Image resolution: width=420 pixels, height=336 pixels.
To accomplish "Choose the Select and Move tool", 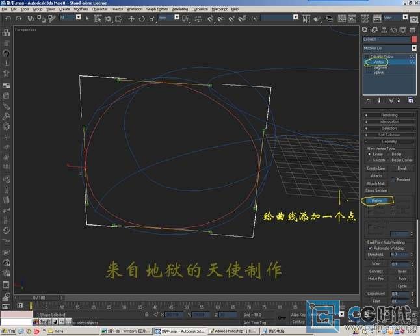I will (x=131, y=19).
